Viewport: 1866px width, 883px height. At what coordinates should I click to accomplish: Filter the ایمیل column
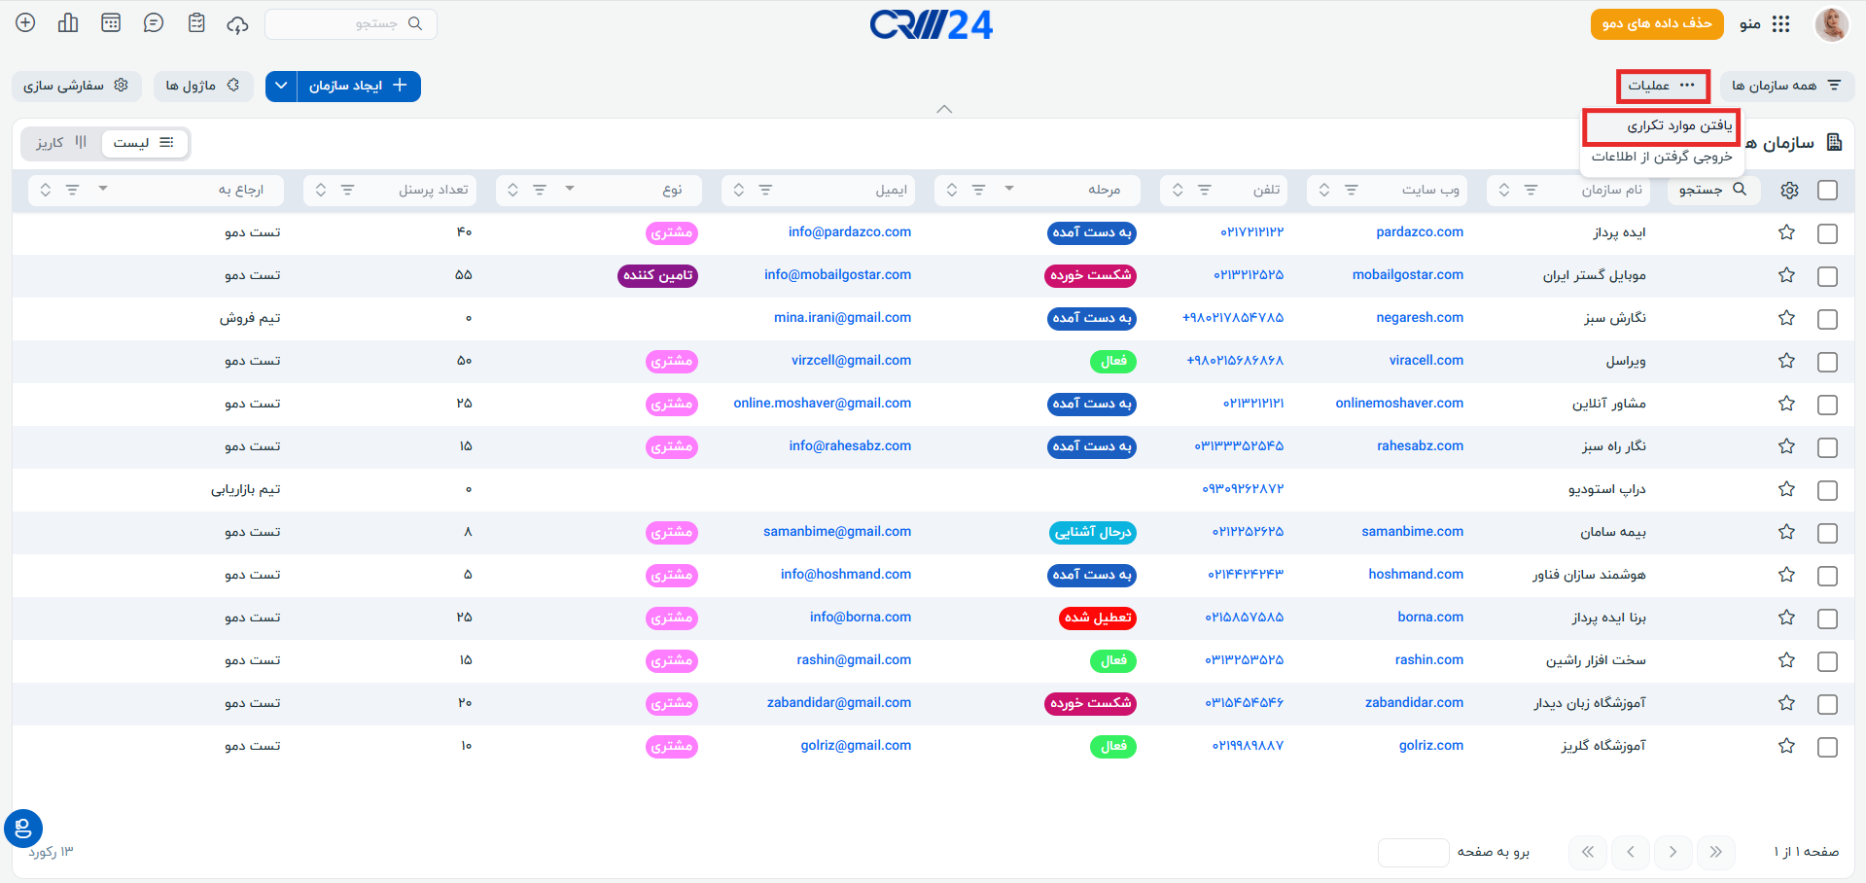[765, 191]
